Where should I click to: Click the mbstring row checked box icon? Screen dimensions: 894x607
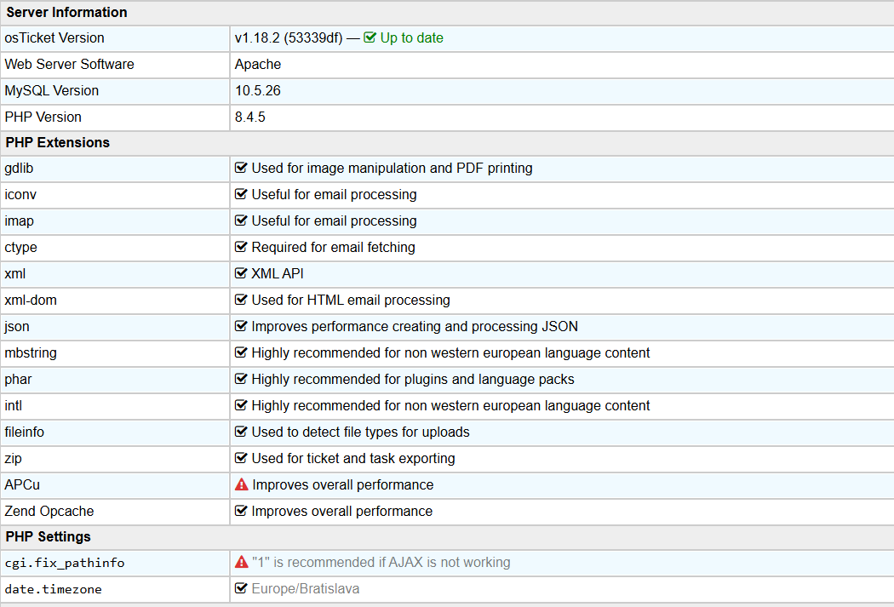point(242,352)
